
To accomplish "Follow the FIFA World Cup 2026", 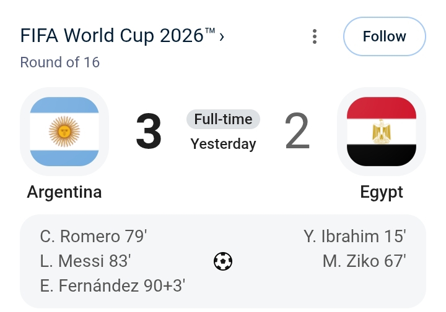I will click(x=384, y=36).
